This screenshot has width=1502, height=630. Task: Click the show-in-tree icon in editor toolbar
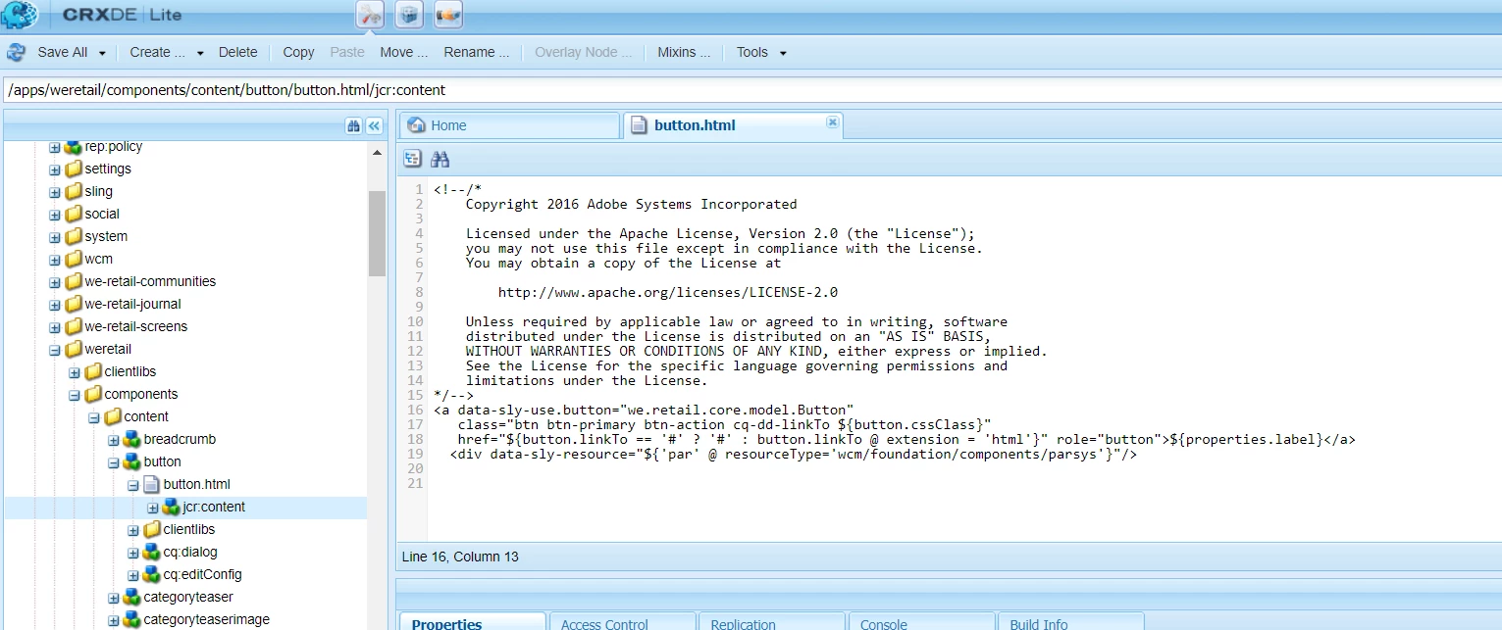pos(412,159)
